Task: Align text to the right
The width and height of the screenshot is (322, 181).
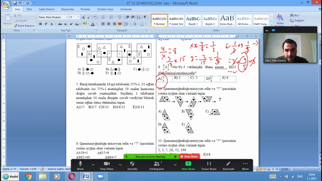Action: pyautogui.click(x=114, y=24)
